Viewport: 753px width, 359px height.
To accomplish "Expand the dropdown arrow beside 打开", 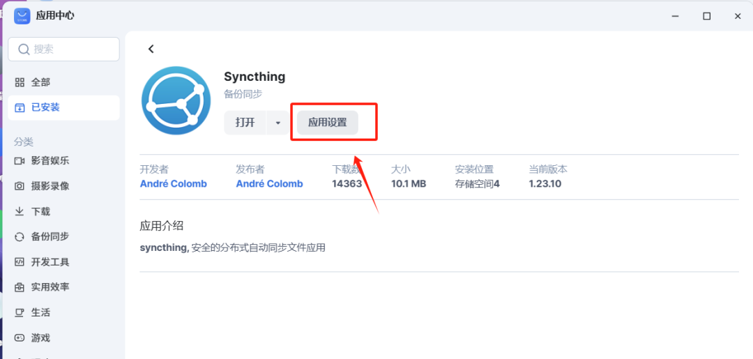I will [x=277, y=123].
